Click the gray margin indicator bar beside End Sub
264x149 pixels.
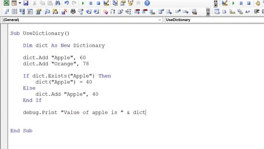(x=4, y=131)
